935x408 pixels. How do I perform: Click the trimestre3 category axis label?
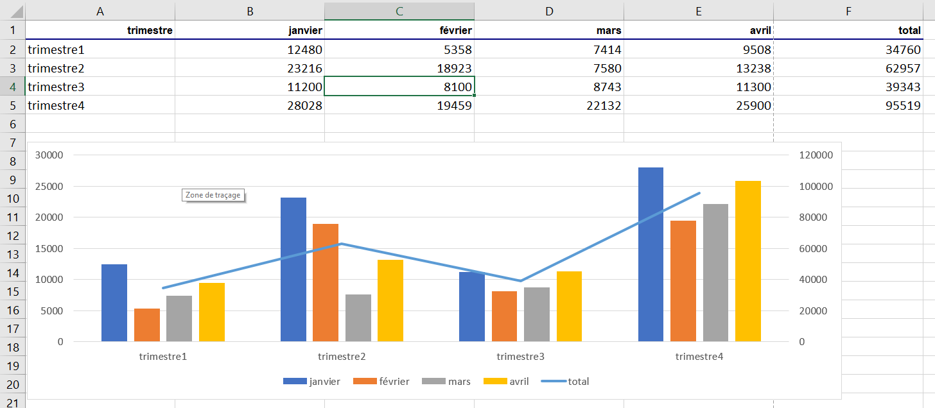pyautogui.click(x=520, y=357)
